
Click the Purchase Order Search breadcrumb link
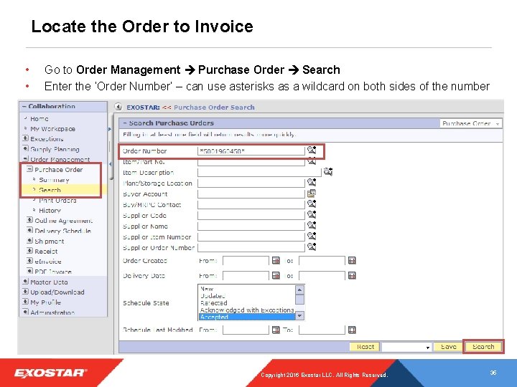tap(214, 107)
